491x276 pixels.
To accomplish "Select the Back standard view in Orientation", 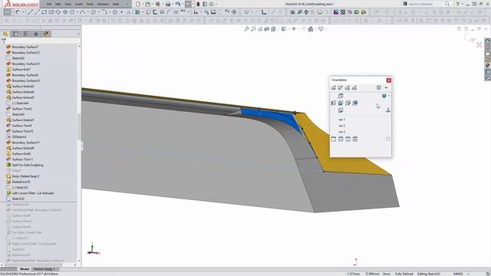I will [354, 103].
